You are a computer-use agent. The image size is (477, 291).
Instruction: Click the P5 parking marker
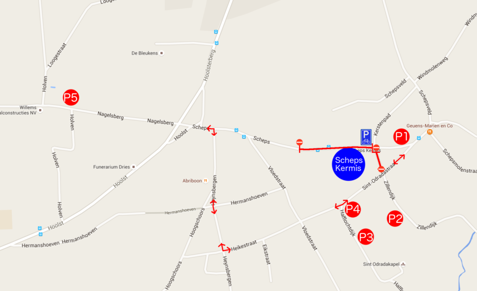coord(71,97)
